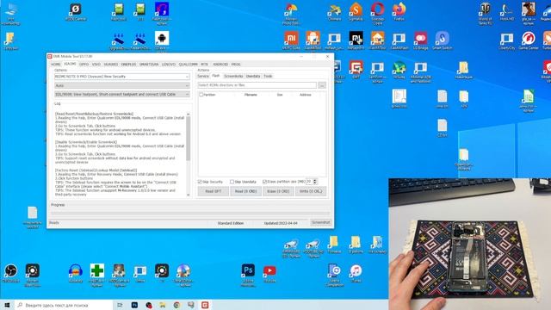Open the Minimal ADB and Fastboot shortcut

click(421, 71)
